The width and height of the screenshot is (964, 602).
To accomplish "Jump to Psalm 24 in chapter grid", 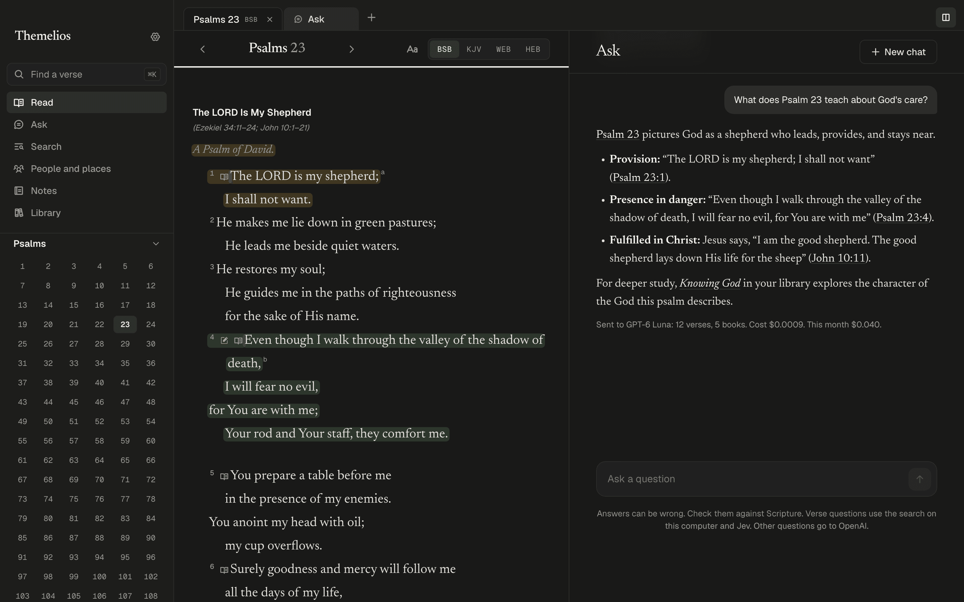I will [151, 324].
